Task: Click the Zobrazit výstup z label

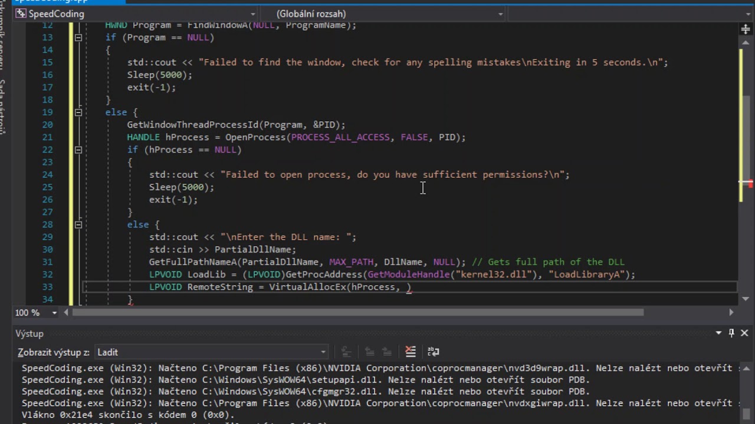Action: coord(54,352)
